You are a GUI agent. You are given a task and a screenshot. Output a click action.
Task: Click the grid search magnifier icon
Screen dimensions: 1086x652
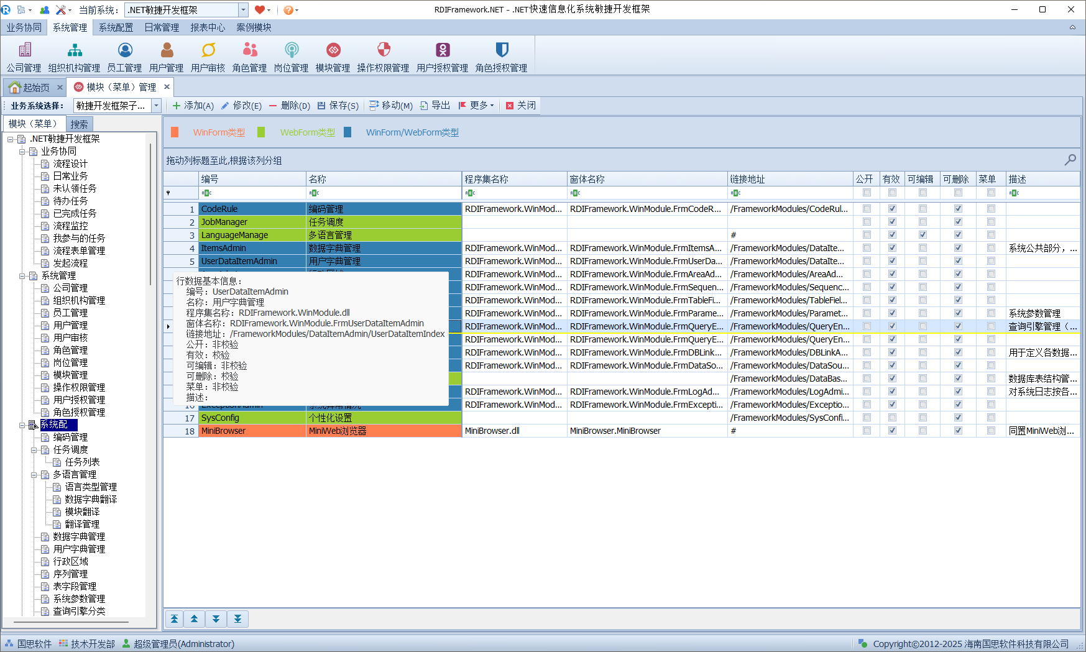[x=1070, y=160]
